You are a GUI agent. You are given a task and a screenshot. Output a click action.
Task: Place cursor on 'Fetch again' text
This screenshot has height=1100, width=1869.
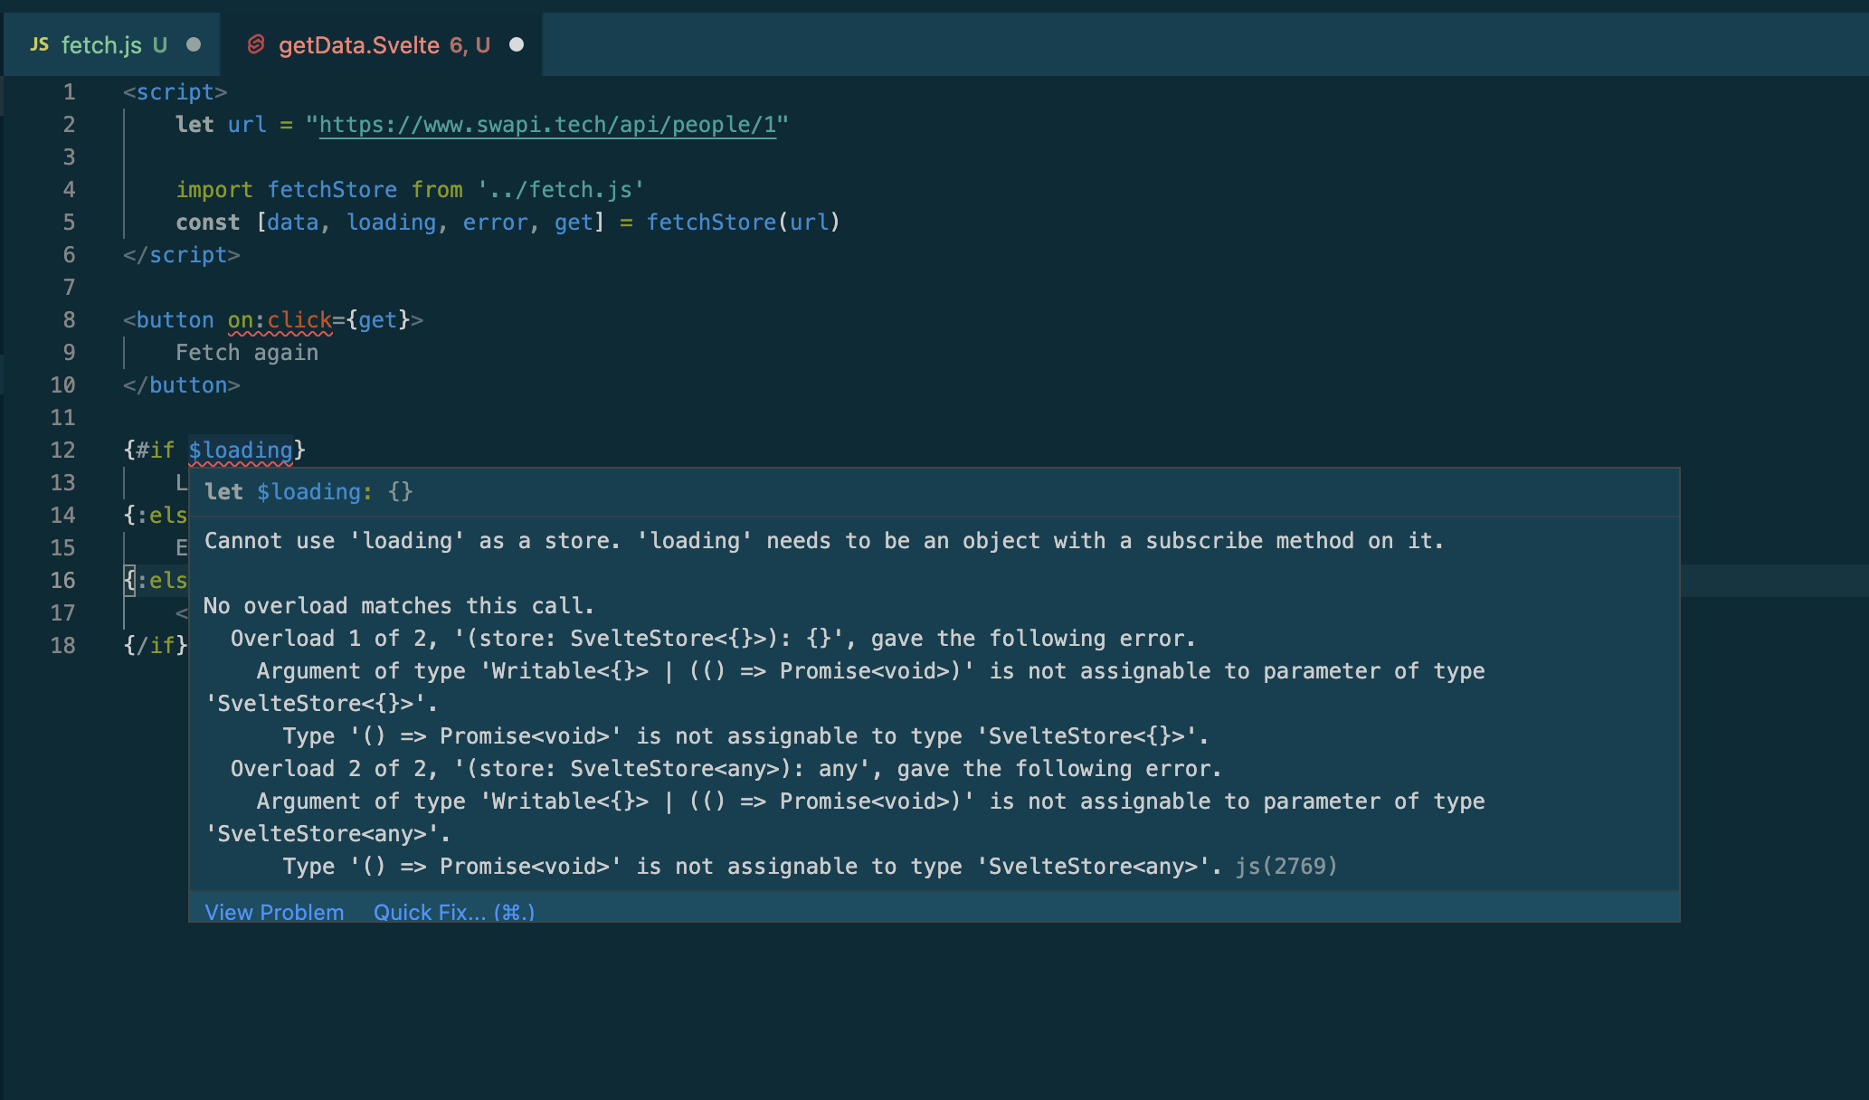click(x=247, y=353)
